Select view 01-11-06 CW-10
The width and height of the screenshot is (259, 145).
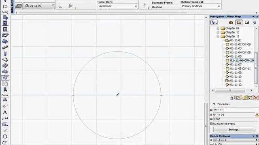pyautogui.click(x=242, y=60)
